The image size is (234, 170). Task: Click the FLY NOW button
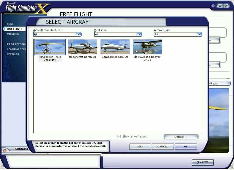point(203,162)
